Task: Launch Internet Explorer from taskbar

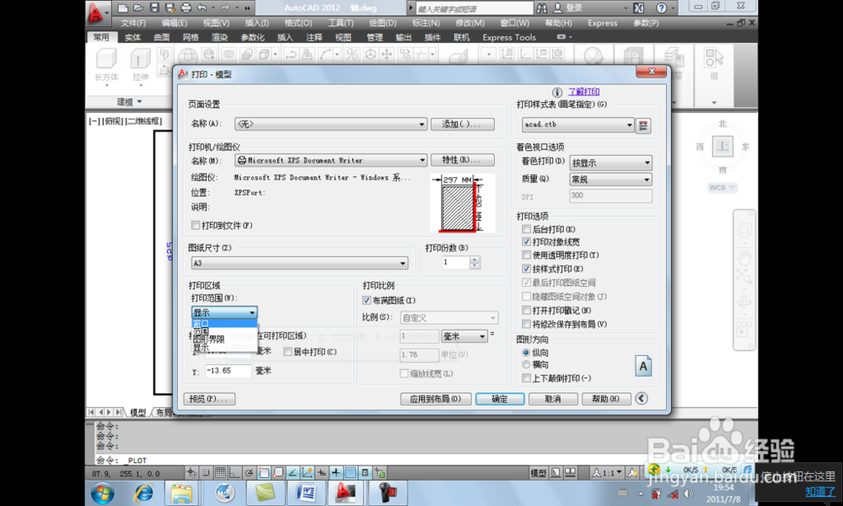Action: [143, 493]
